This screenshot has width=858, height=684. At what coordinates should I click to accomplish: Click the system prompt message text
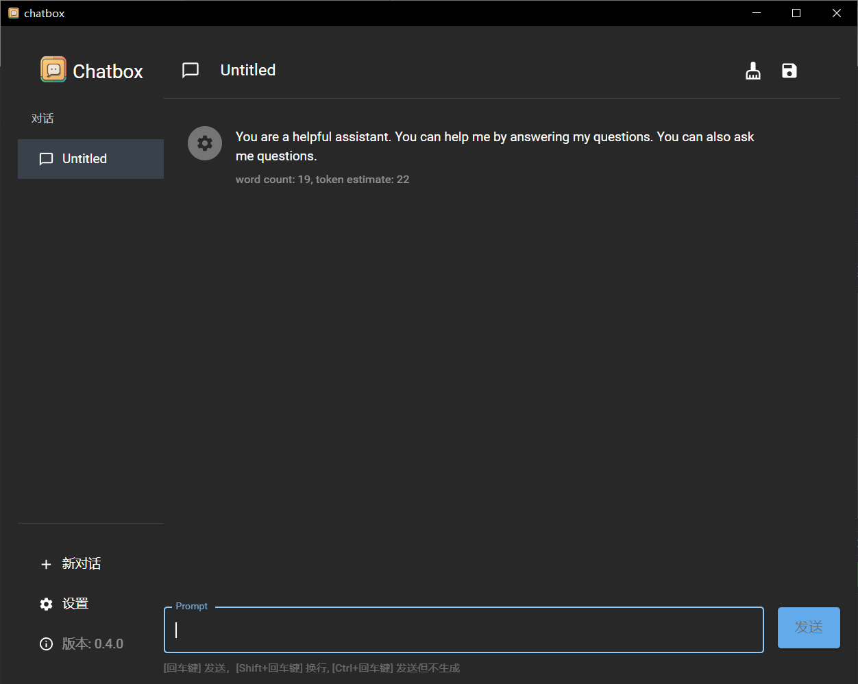495,147
